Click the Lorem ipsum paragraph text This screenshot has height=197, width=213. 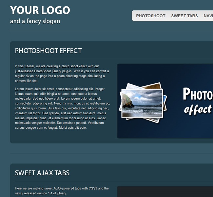click(x=63, y=108)
